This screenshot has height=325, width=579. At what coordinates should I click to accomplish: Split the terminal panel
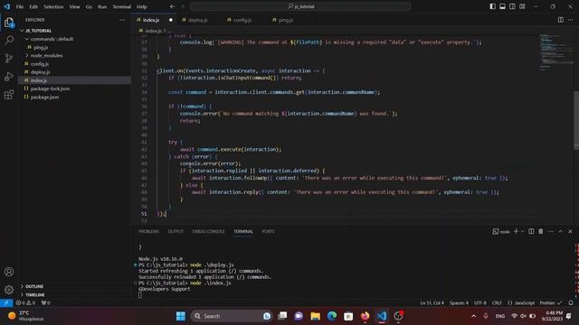[531, 231]
